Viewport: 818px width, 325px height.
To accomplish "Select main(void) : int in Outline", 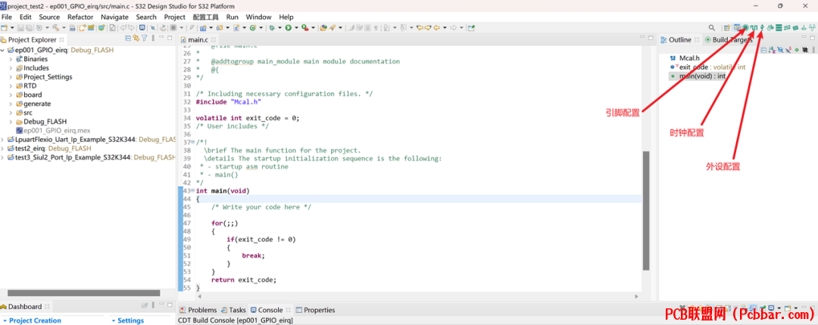I will click(698, 76).
